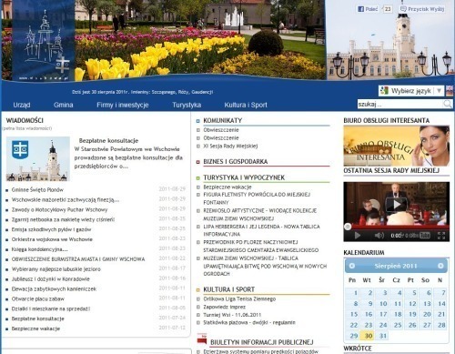Open Siatkówka plażowa dwójki regulamin item

click(249, 323)
